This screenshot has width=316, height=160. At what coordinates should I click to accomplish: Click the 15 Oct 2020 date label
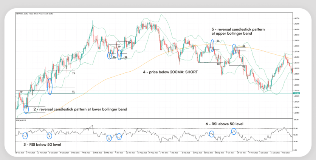pos(20,153)
